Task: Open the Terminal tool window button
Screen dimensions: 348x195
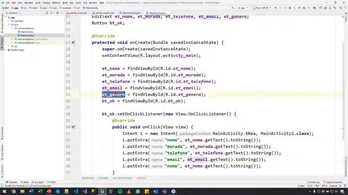Action: [11, 182]
